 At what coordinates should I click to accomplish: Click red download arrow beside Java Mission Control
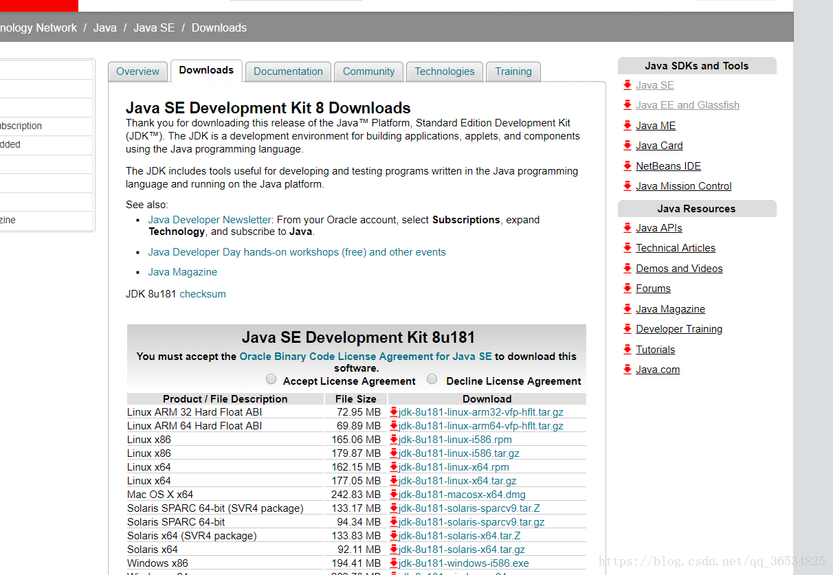click(x=627, y=186)
